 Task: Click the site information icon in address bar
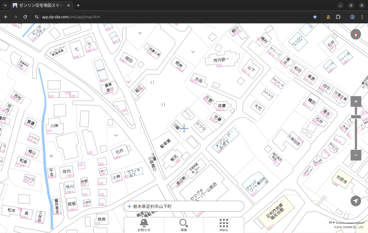click(37, 17)
